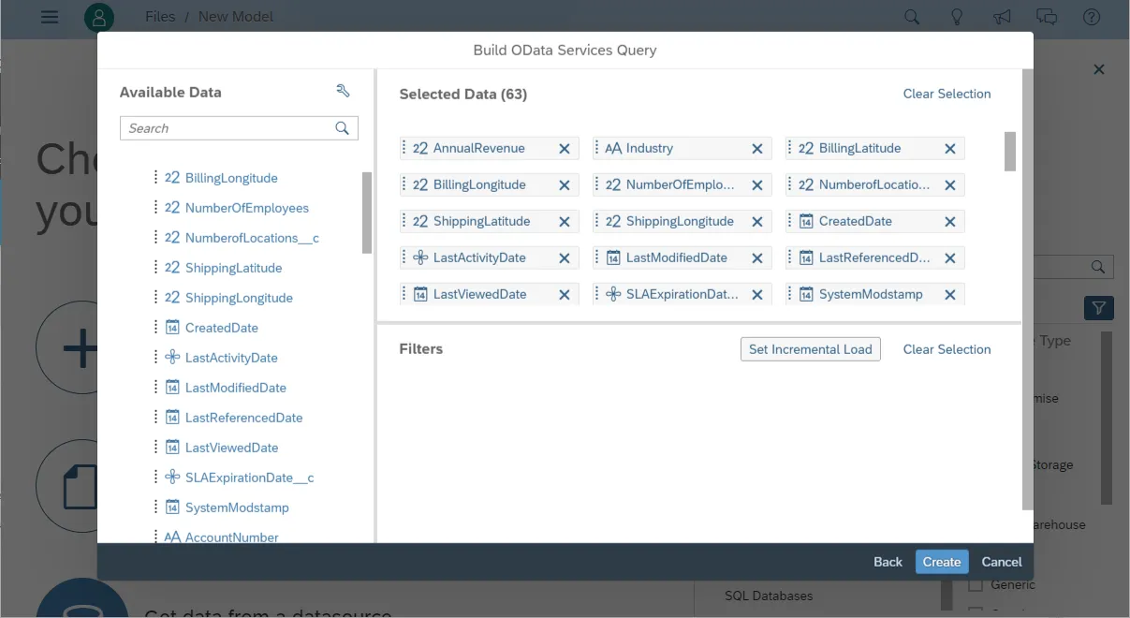Open help using the question mark icon
This screenshot has height=618, width=1130.
click(x=1092, y=17)
